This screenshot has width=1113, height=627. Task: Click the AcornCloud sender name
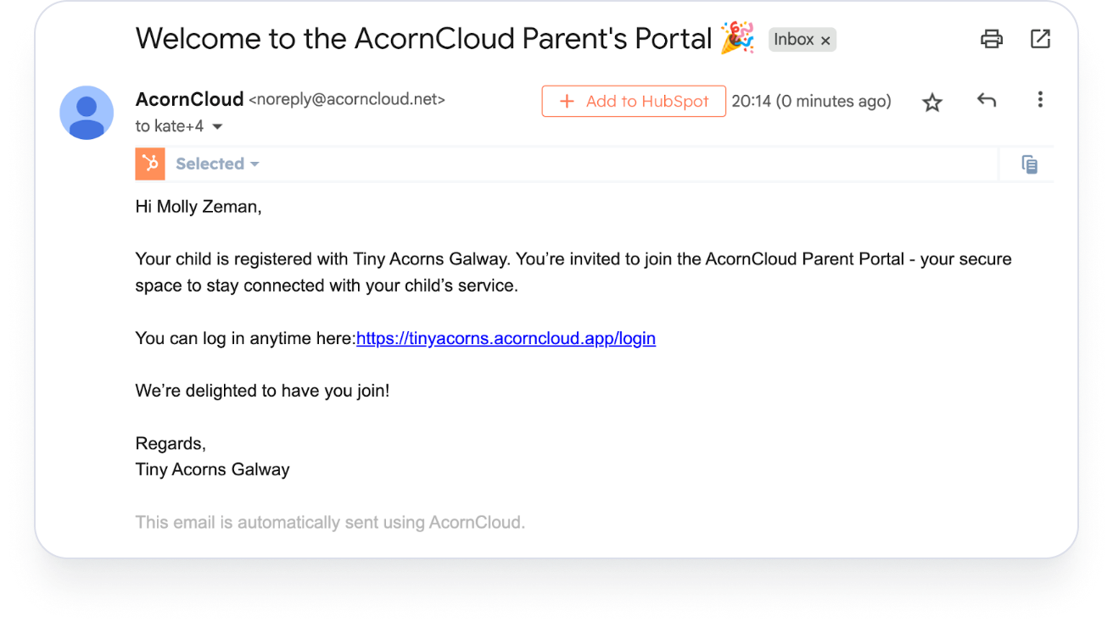[x=189, y=99]
